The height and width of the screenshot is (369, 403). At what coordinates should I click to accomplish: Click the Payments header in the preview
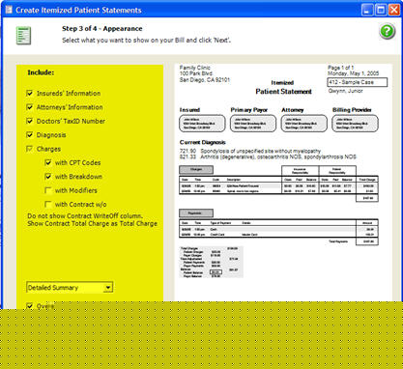[196, 213]
